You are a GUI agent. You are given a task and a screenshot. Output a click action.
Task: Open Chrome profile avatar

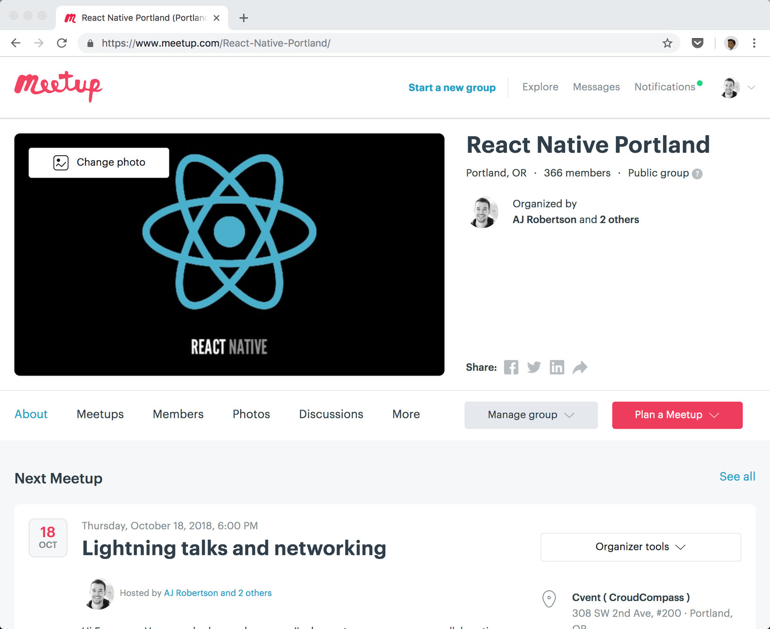(731, 43)
